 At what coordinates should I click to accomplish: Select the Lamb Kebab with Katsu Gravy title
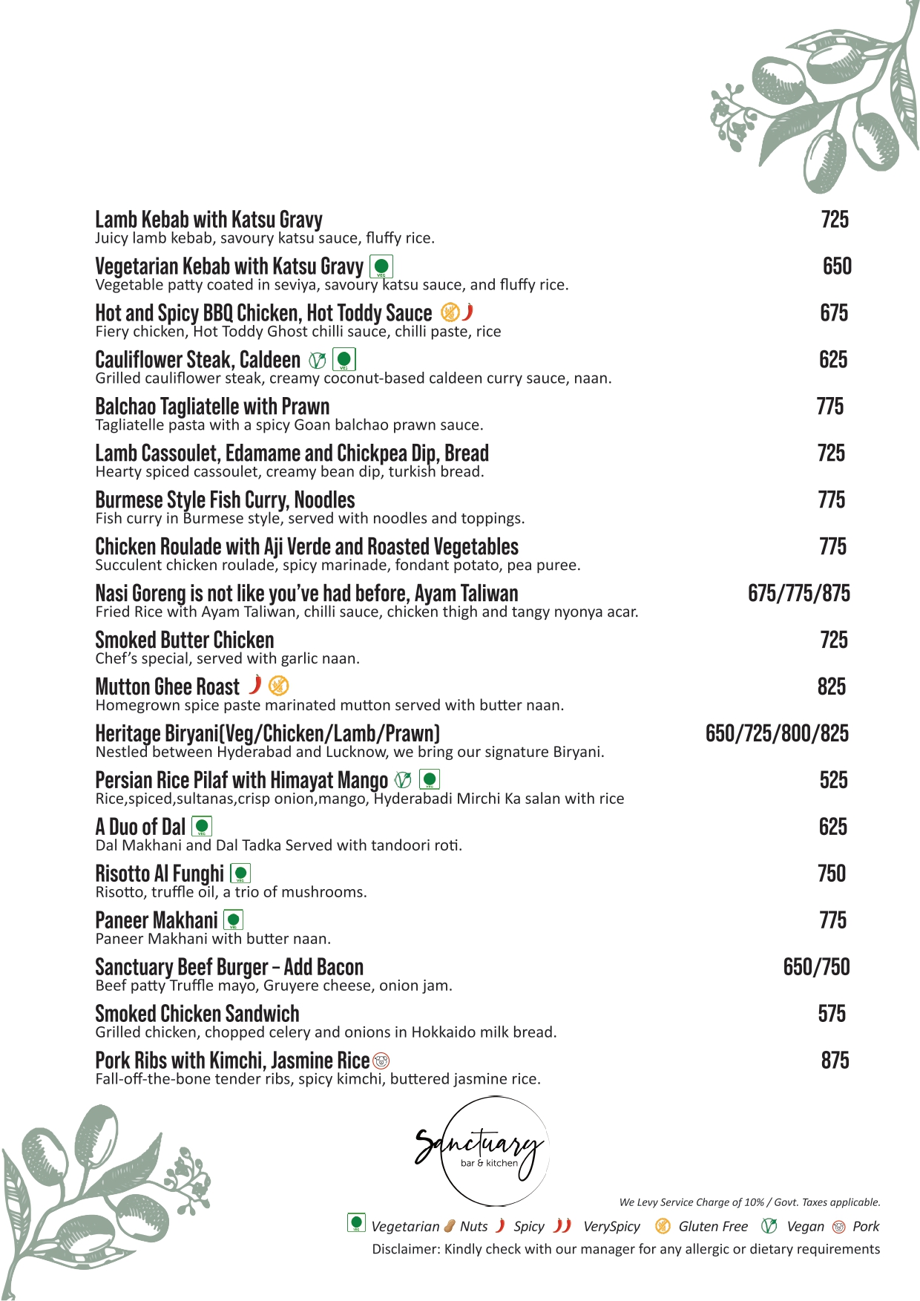pos(208,220)
